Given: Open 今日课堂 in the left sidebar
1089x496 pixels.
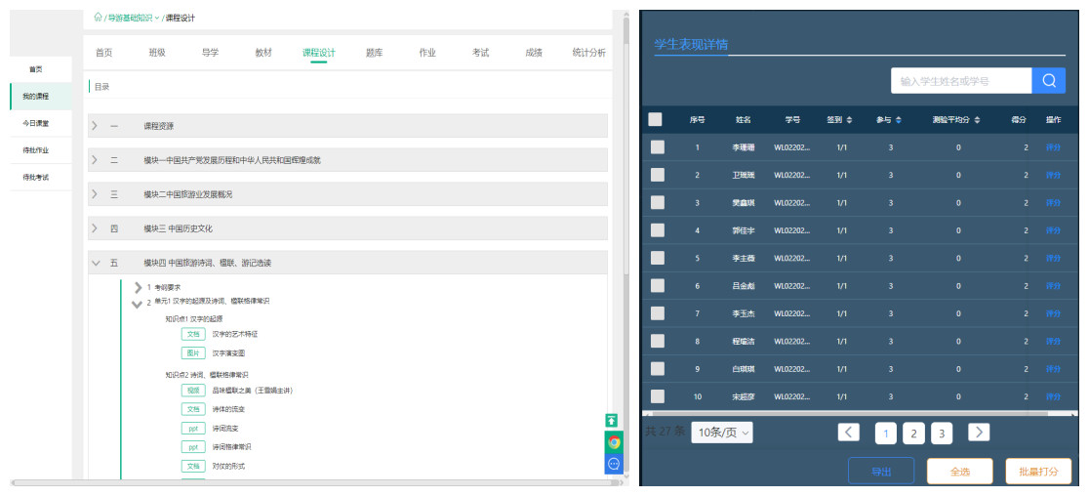Looking at the screenshot, I should [x=36, y=123].
